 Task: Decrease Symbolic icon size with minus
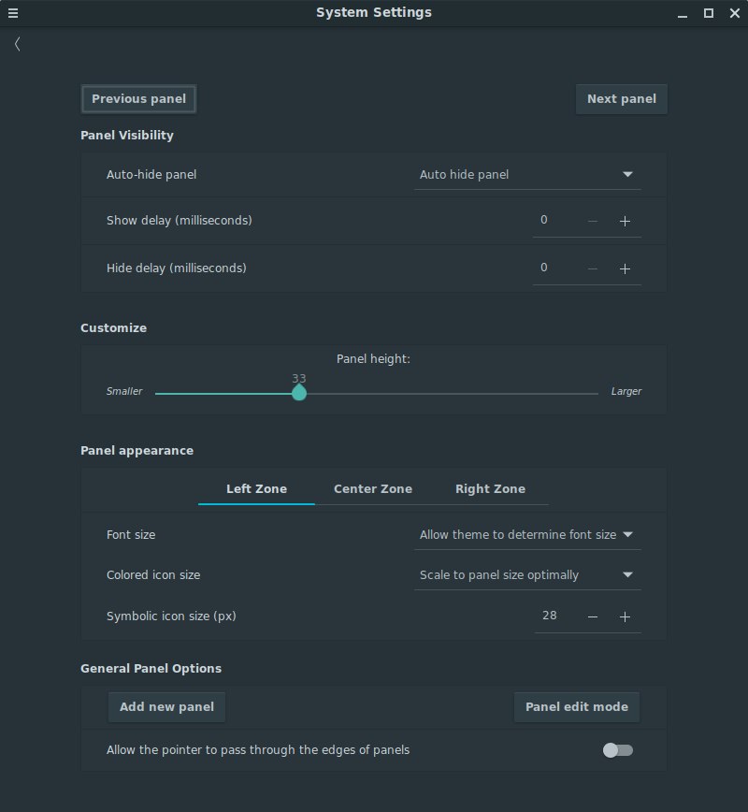coord(593,616)
